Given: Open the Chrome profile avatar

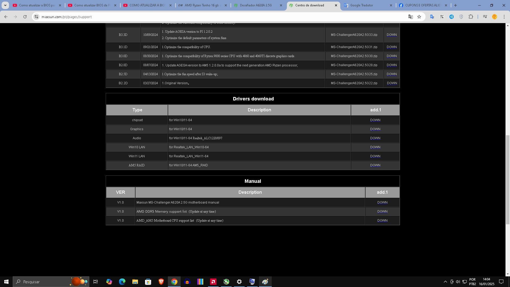Looking at the screenshot, I should [494, 17].
